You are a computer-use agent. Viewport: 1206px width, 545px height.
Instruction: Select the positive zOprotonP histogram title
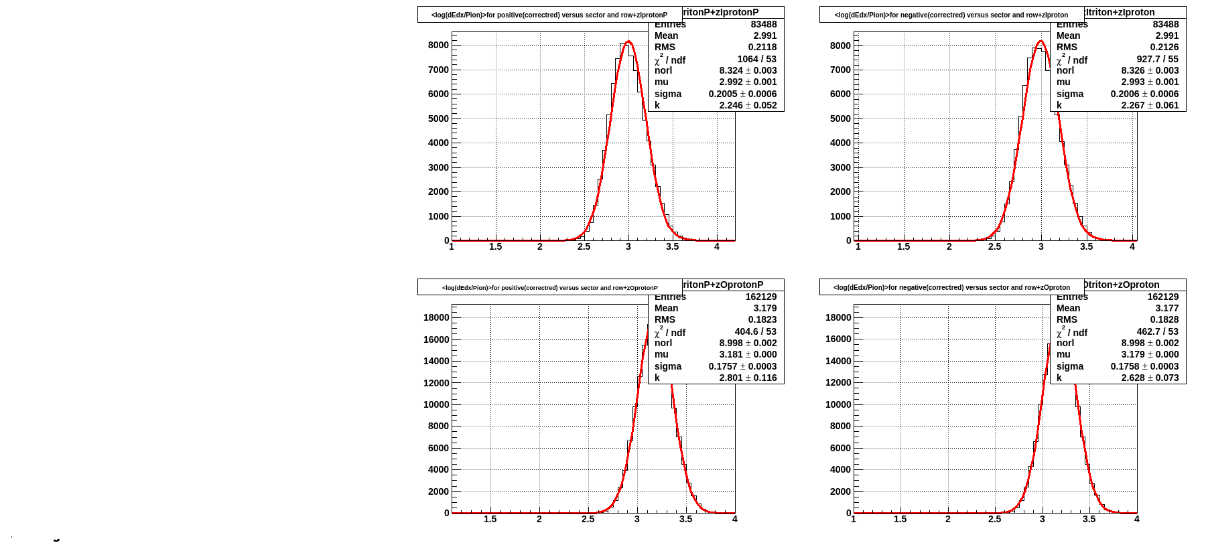click(549, 287)
